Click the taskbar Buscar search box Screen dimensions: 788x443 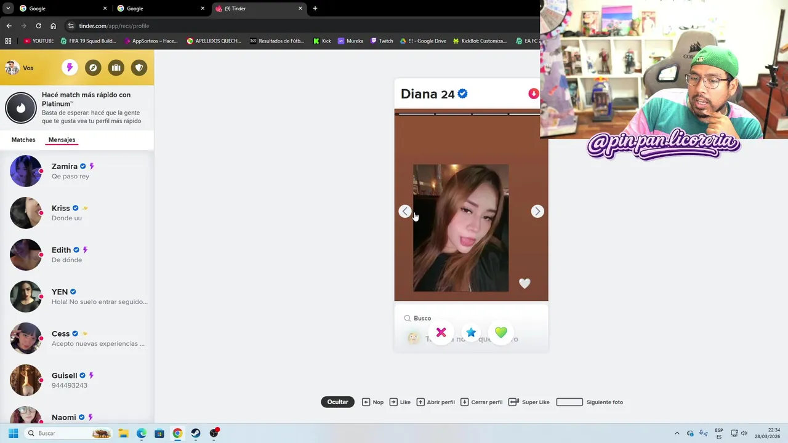click(69, 433)
